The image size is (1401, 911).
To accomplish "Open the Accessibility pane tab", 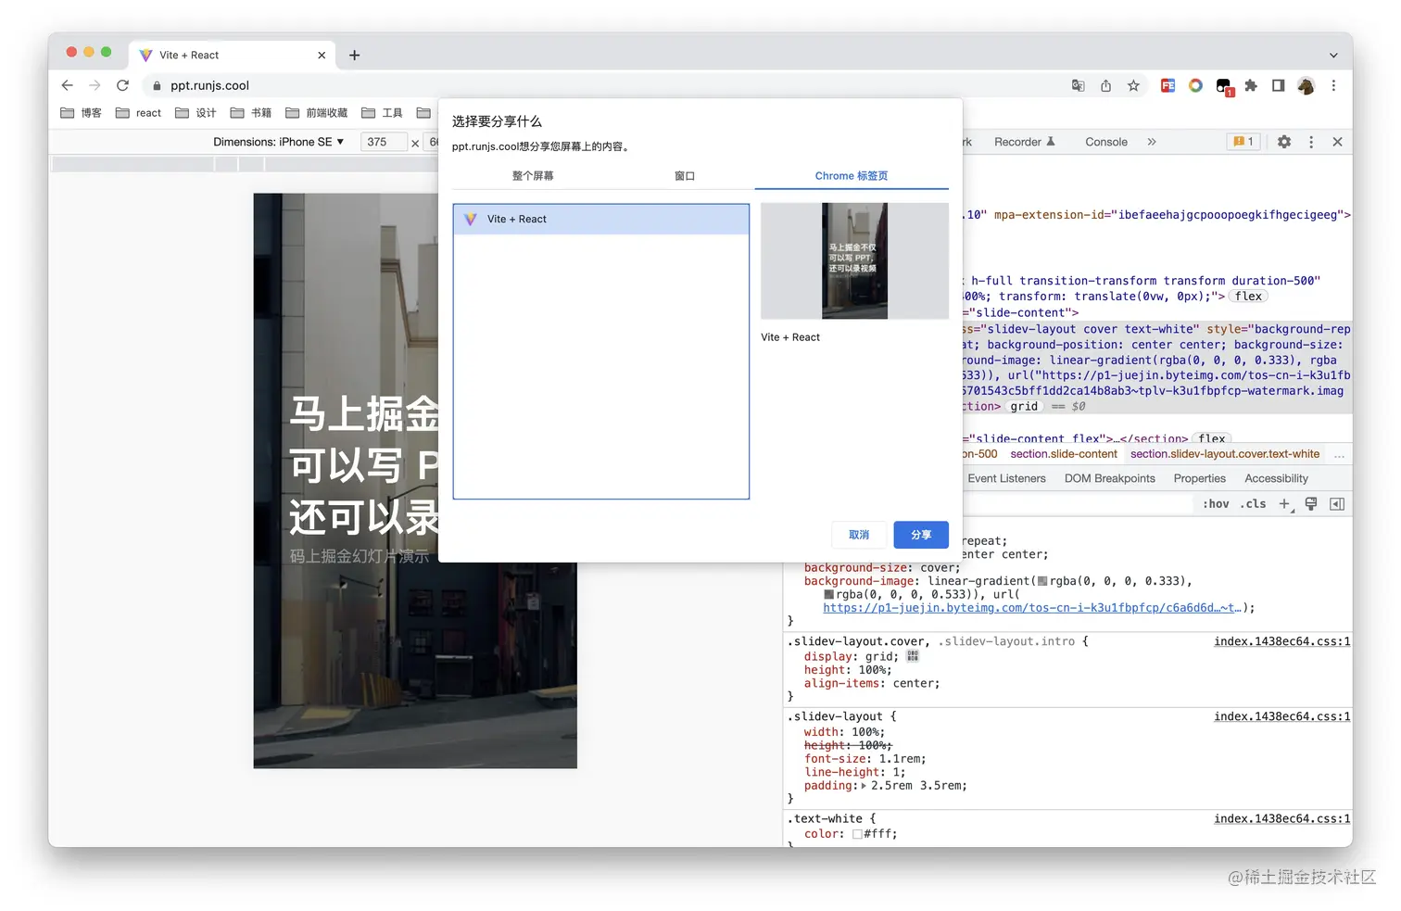I will [x=1276, y=478].
